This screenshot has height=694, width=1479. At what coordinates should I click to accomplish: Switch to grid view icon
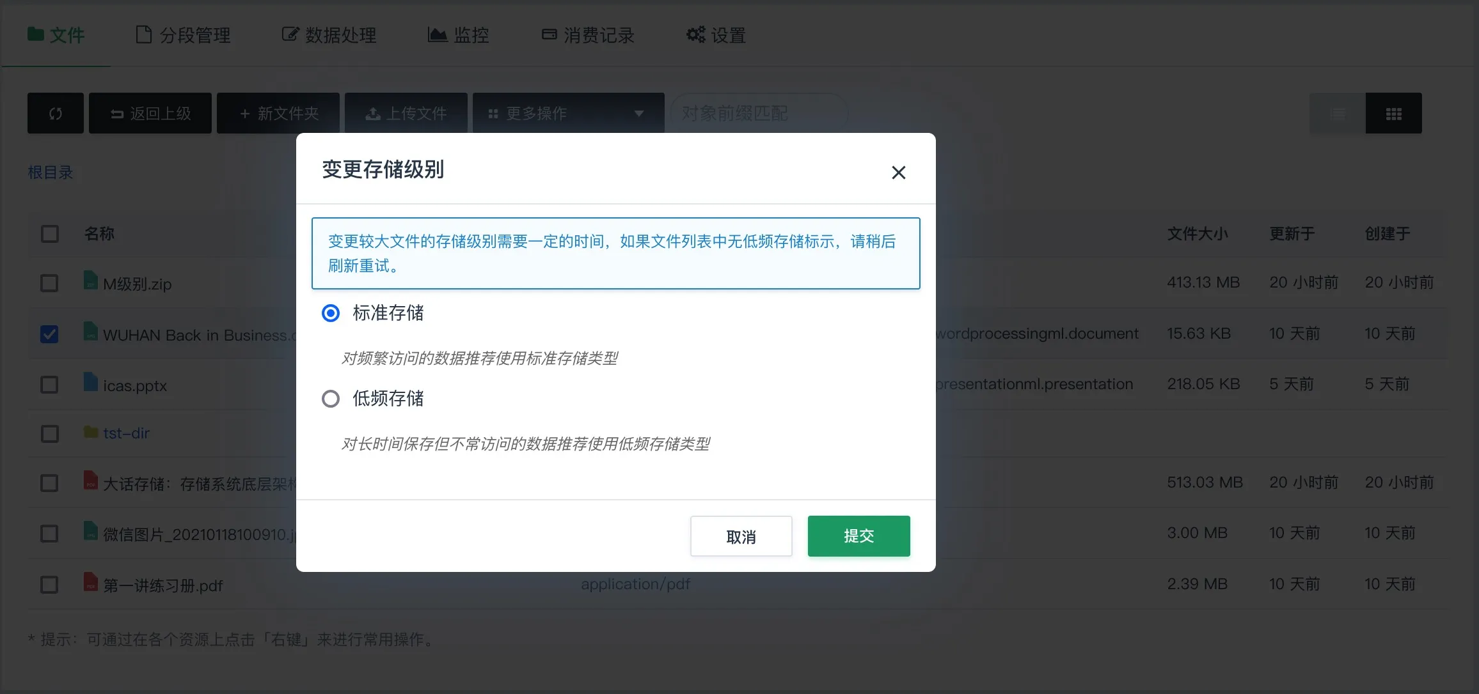click(1393, 113)
